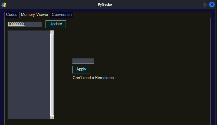This screenshot has width=217, height=125.
Task: Focus the empty value field above Apply
Action: pos(83,61)
